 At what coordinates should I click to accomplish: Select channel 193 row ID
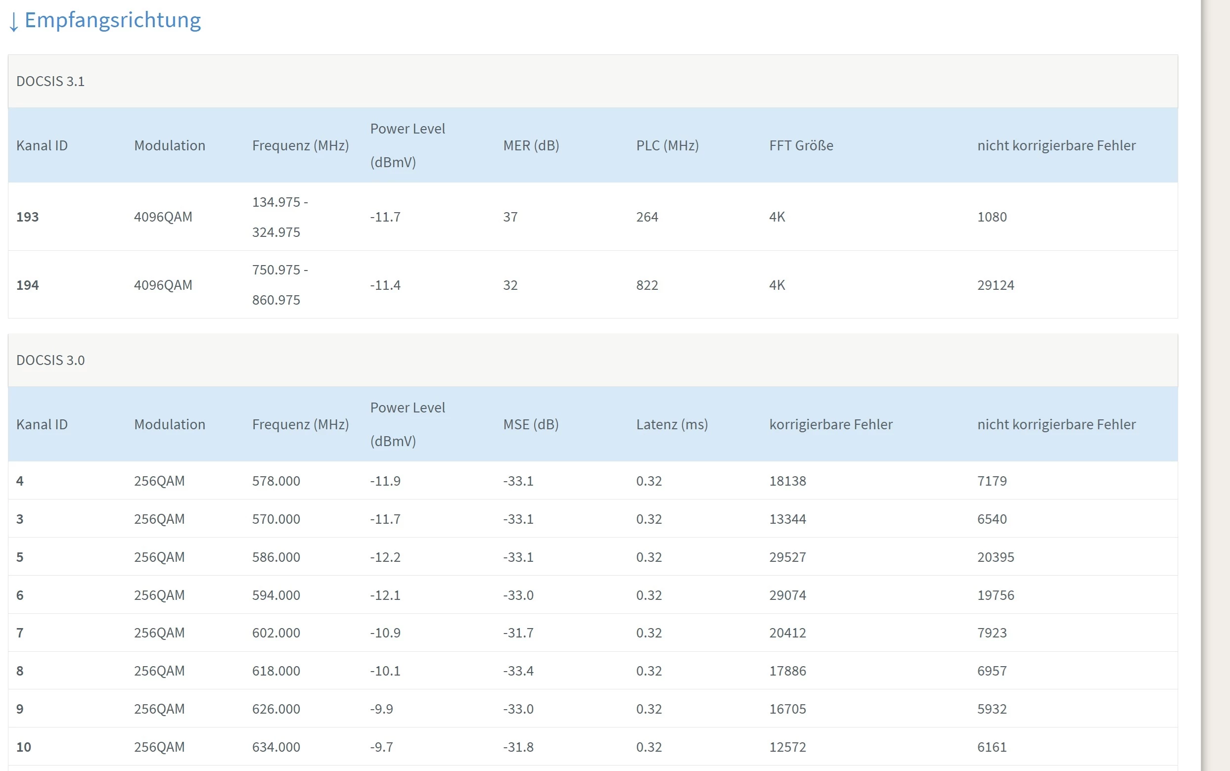tap(28, 217)
